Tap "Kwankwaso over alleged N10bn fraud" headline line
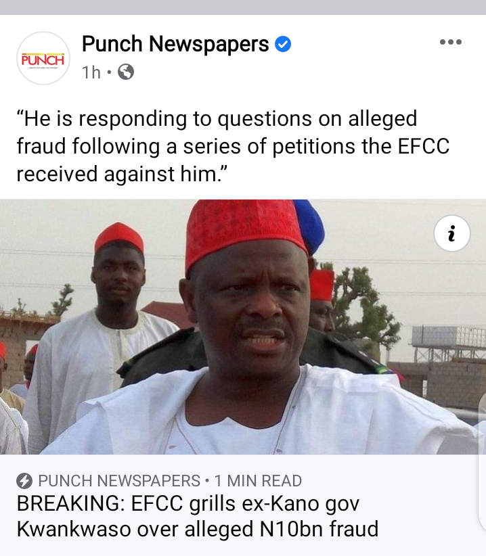Image resolution: width=486 pixels, height=556 pixels. (198, 529)
